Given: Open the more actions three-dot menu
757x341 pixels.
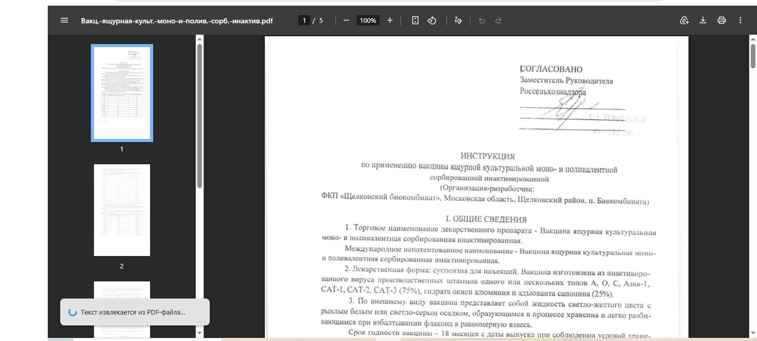Looking at the screenshot, I should (x=740, y=21).
